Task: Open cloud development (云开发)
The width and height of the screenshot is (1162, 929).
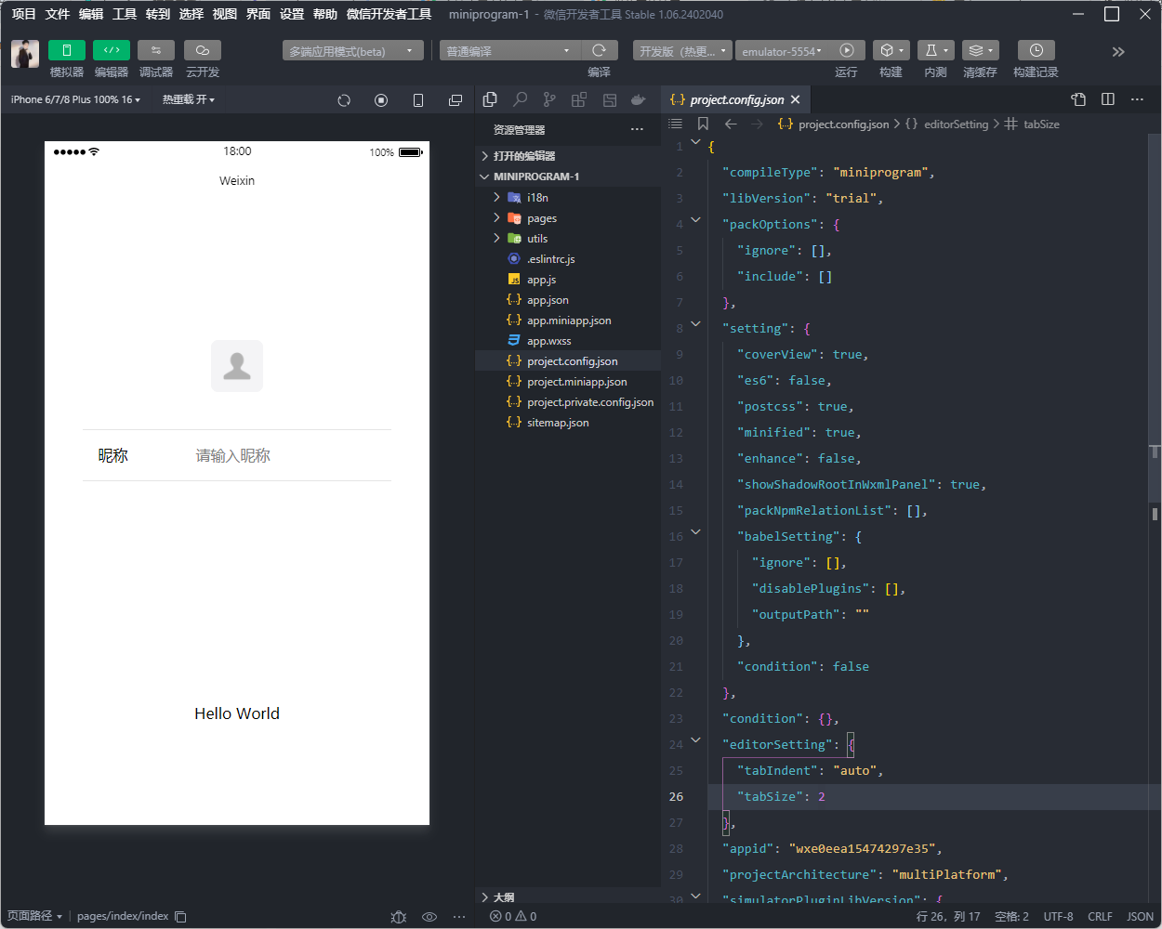Action: pos(203,50)
